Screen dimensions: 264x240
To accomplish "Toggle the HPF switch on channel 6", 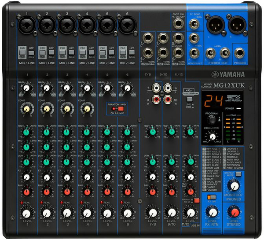I will (x=132, y=52).
